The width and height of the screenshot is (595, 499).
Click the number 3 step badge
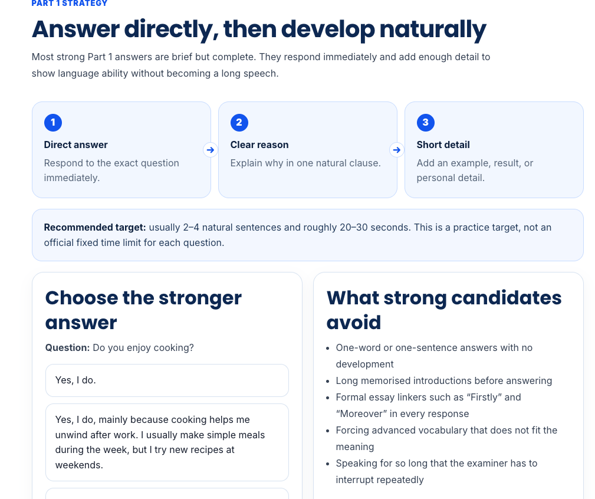tap(426, 123)
